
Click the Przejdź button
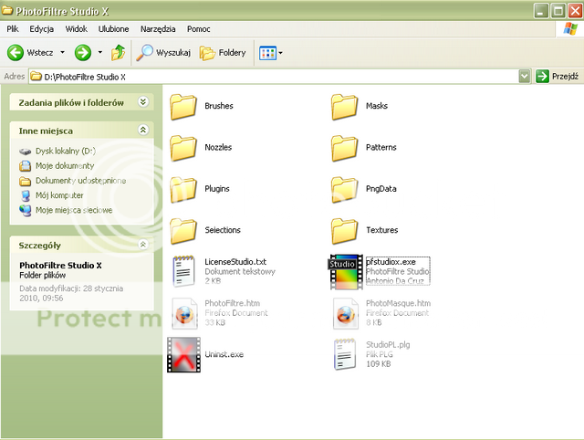[557, 77]
